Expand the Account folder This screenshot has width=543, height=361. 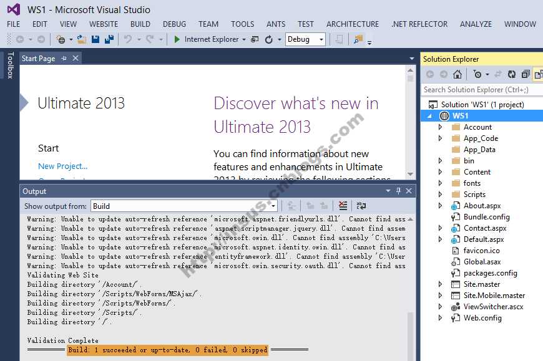440,127
